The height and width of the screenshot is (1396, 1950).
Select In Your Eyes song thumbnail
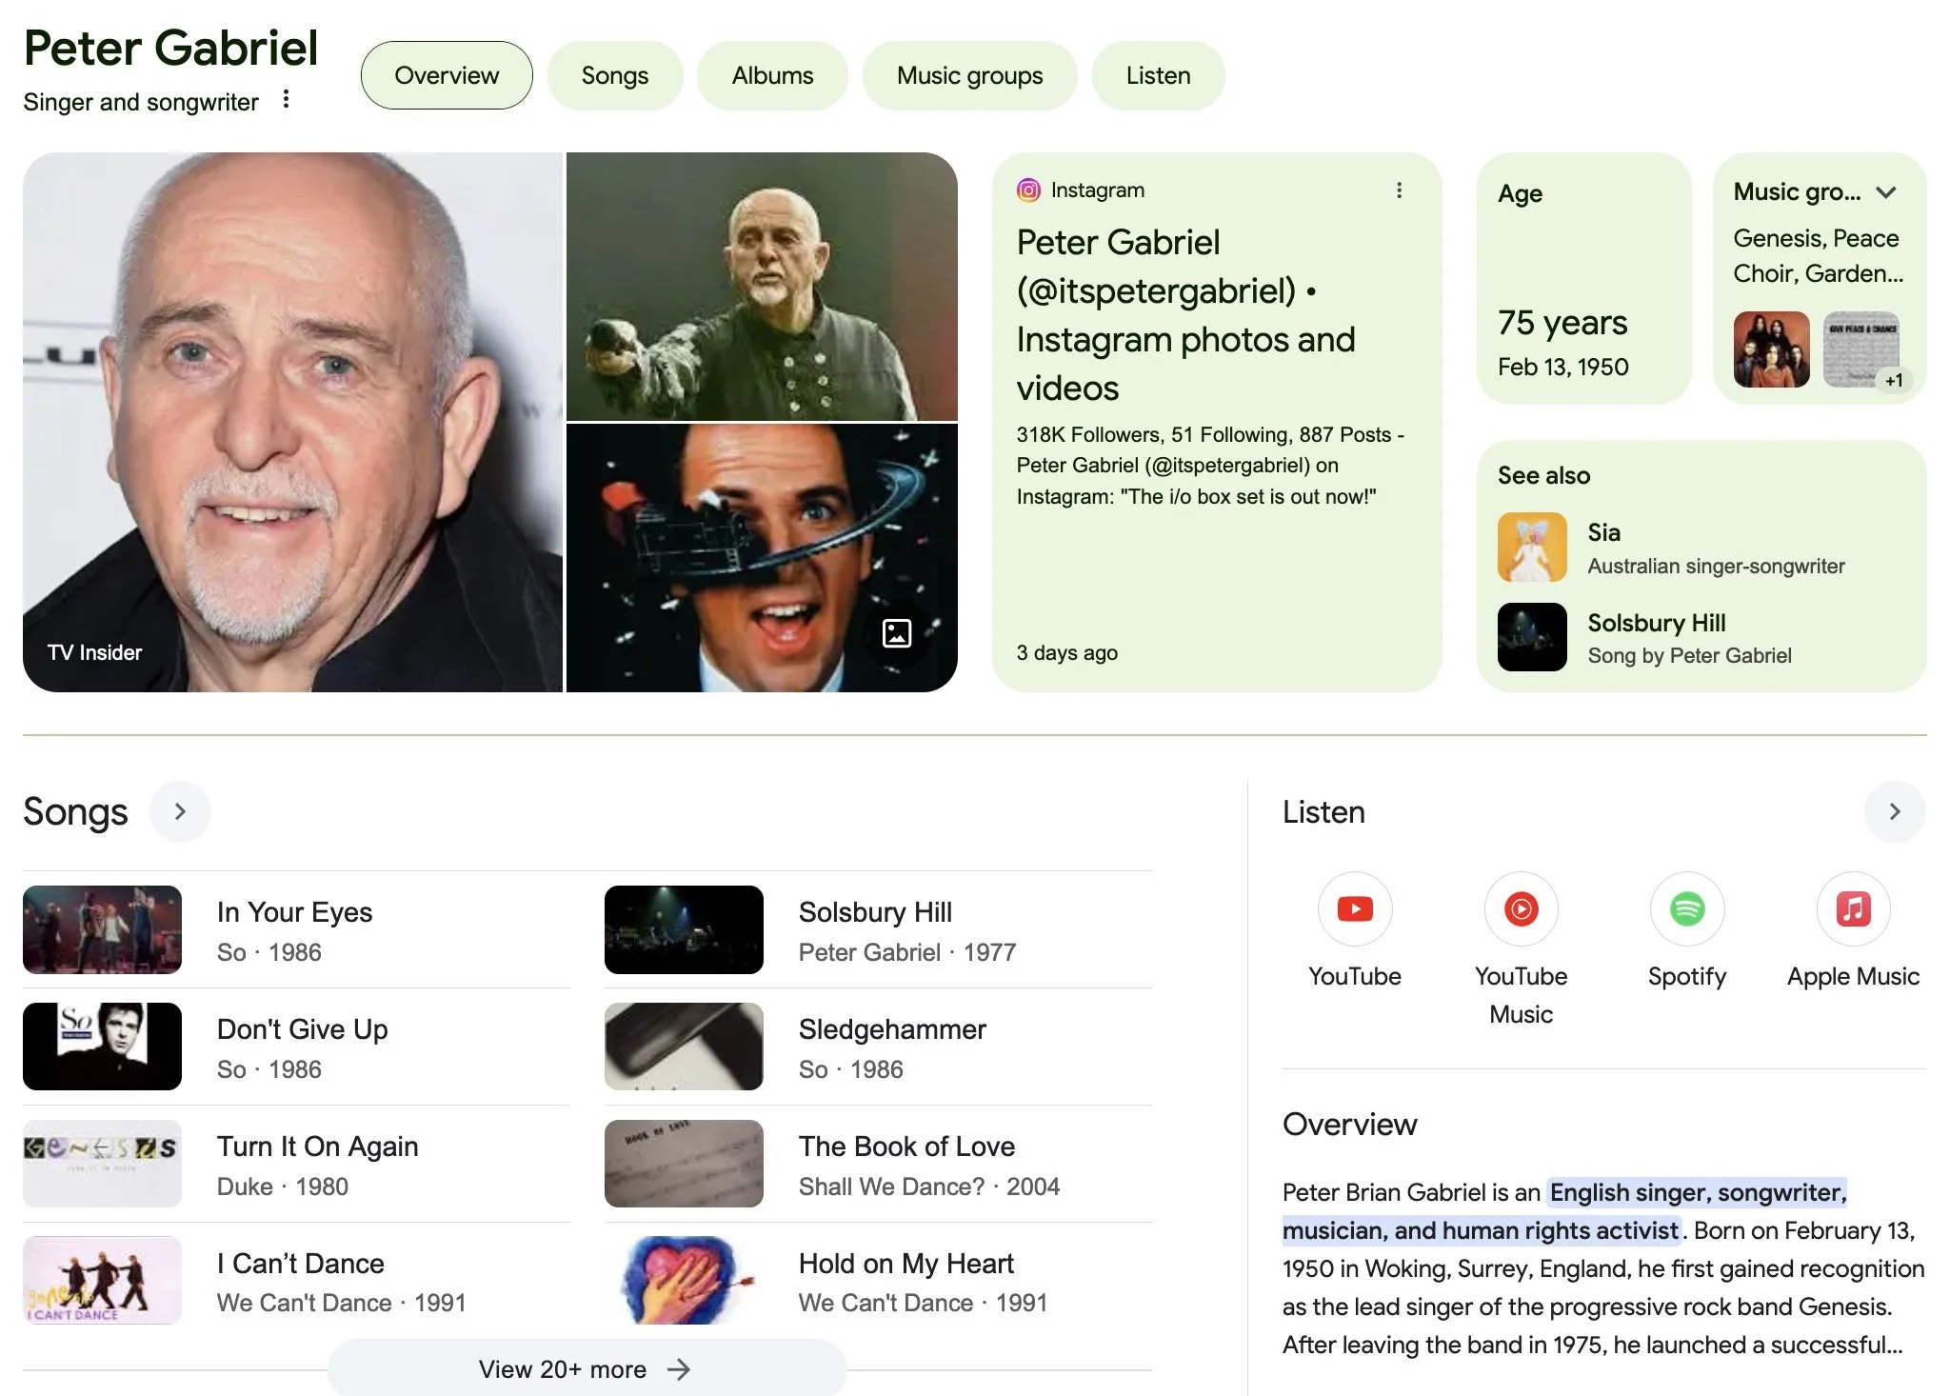click(102, 929)
